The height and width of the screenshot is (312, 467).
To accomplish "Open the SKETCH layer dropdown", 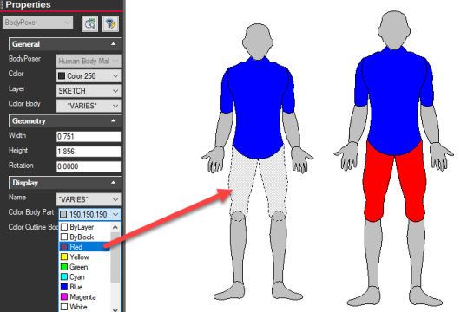I will click(x=89, y=91).
